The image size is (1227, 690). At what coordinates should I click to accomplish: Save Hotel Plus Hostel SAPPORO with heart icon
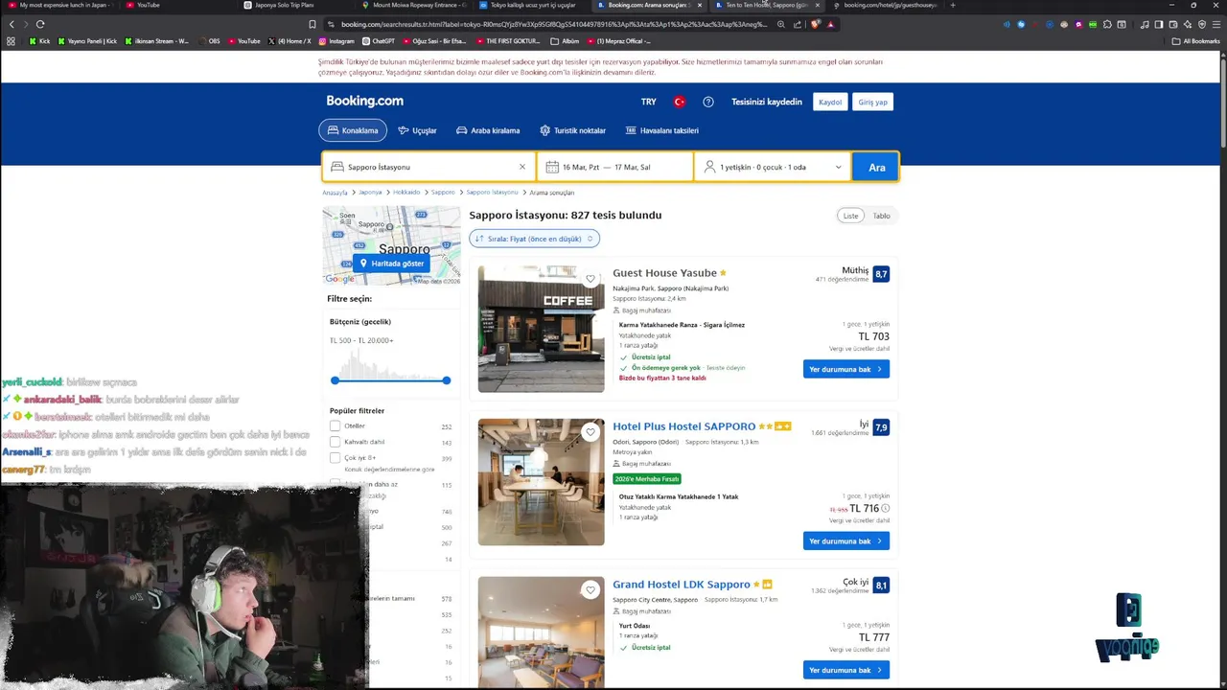pos(590,432)
